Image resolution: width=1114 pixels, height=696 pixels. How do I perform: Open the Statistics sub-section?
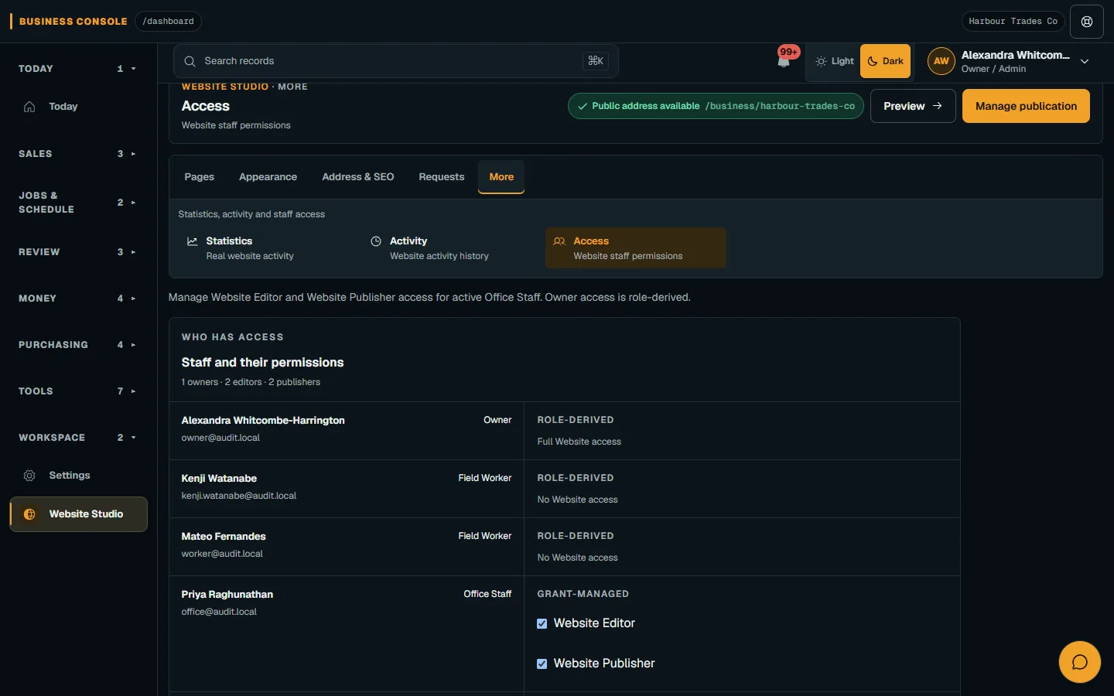[269, 248]
